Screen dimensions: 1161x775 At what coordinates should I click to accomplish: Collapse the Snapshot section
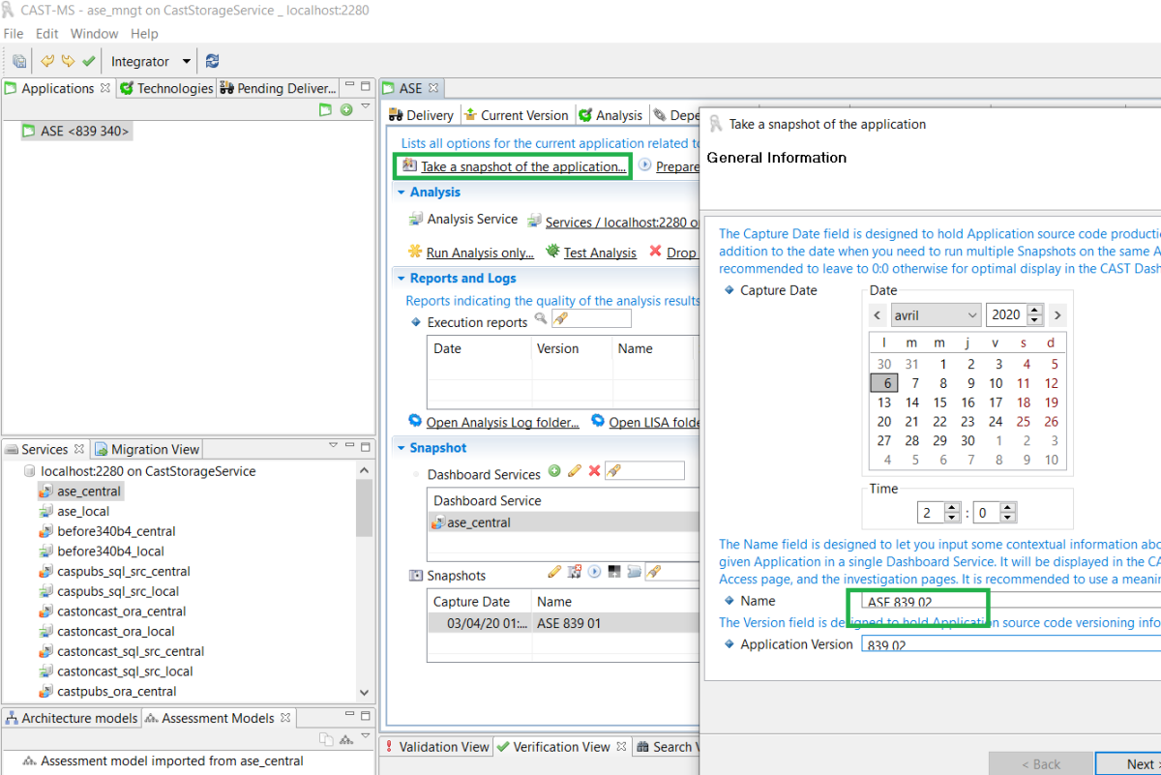(x=402, y=448)
